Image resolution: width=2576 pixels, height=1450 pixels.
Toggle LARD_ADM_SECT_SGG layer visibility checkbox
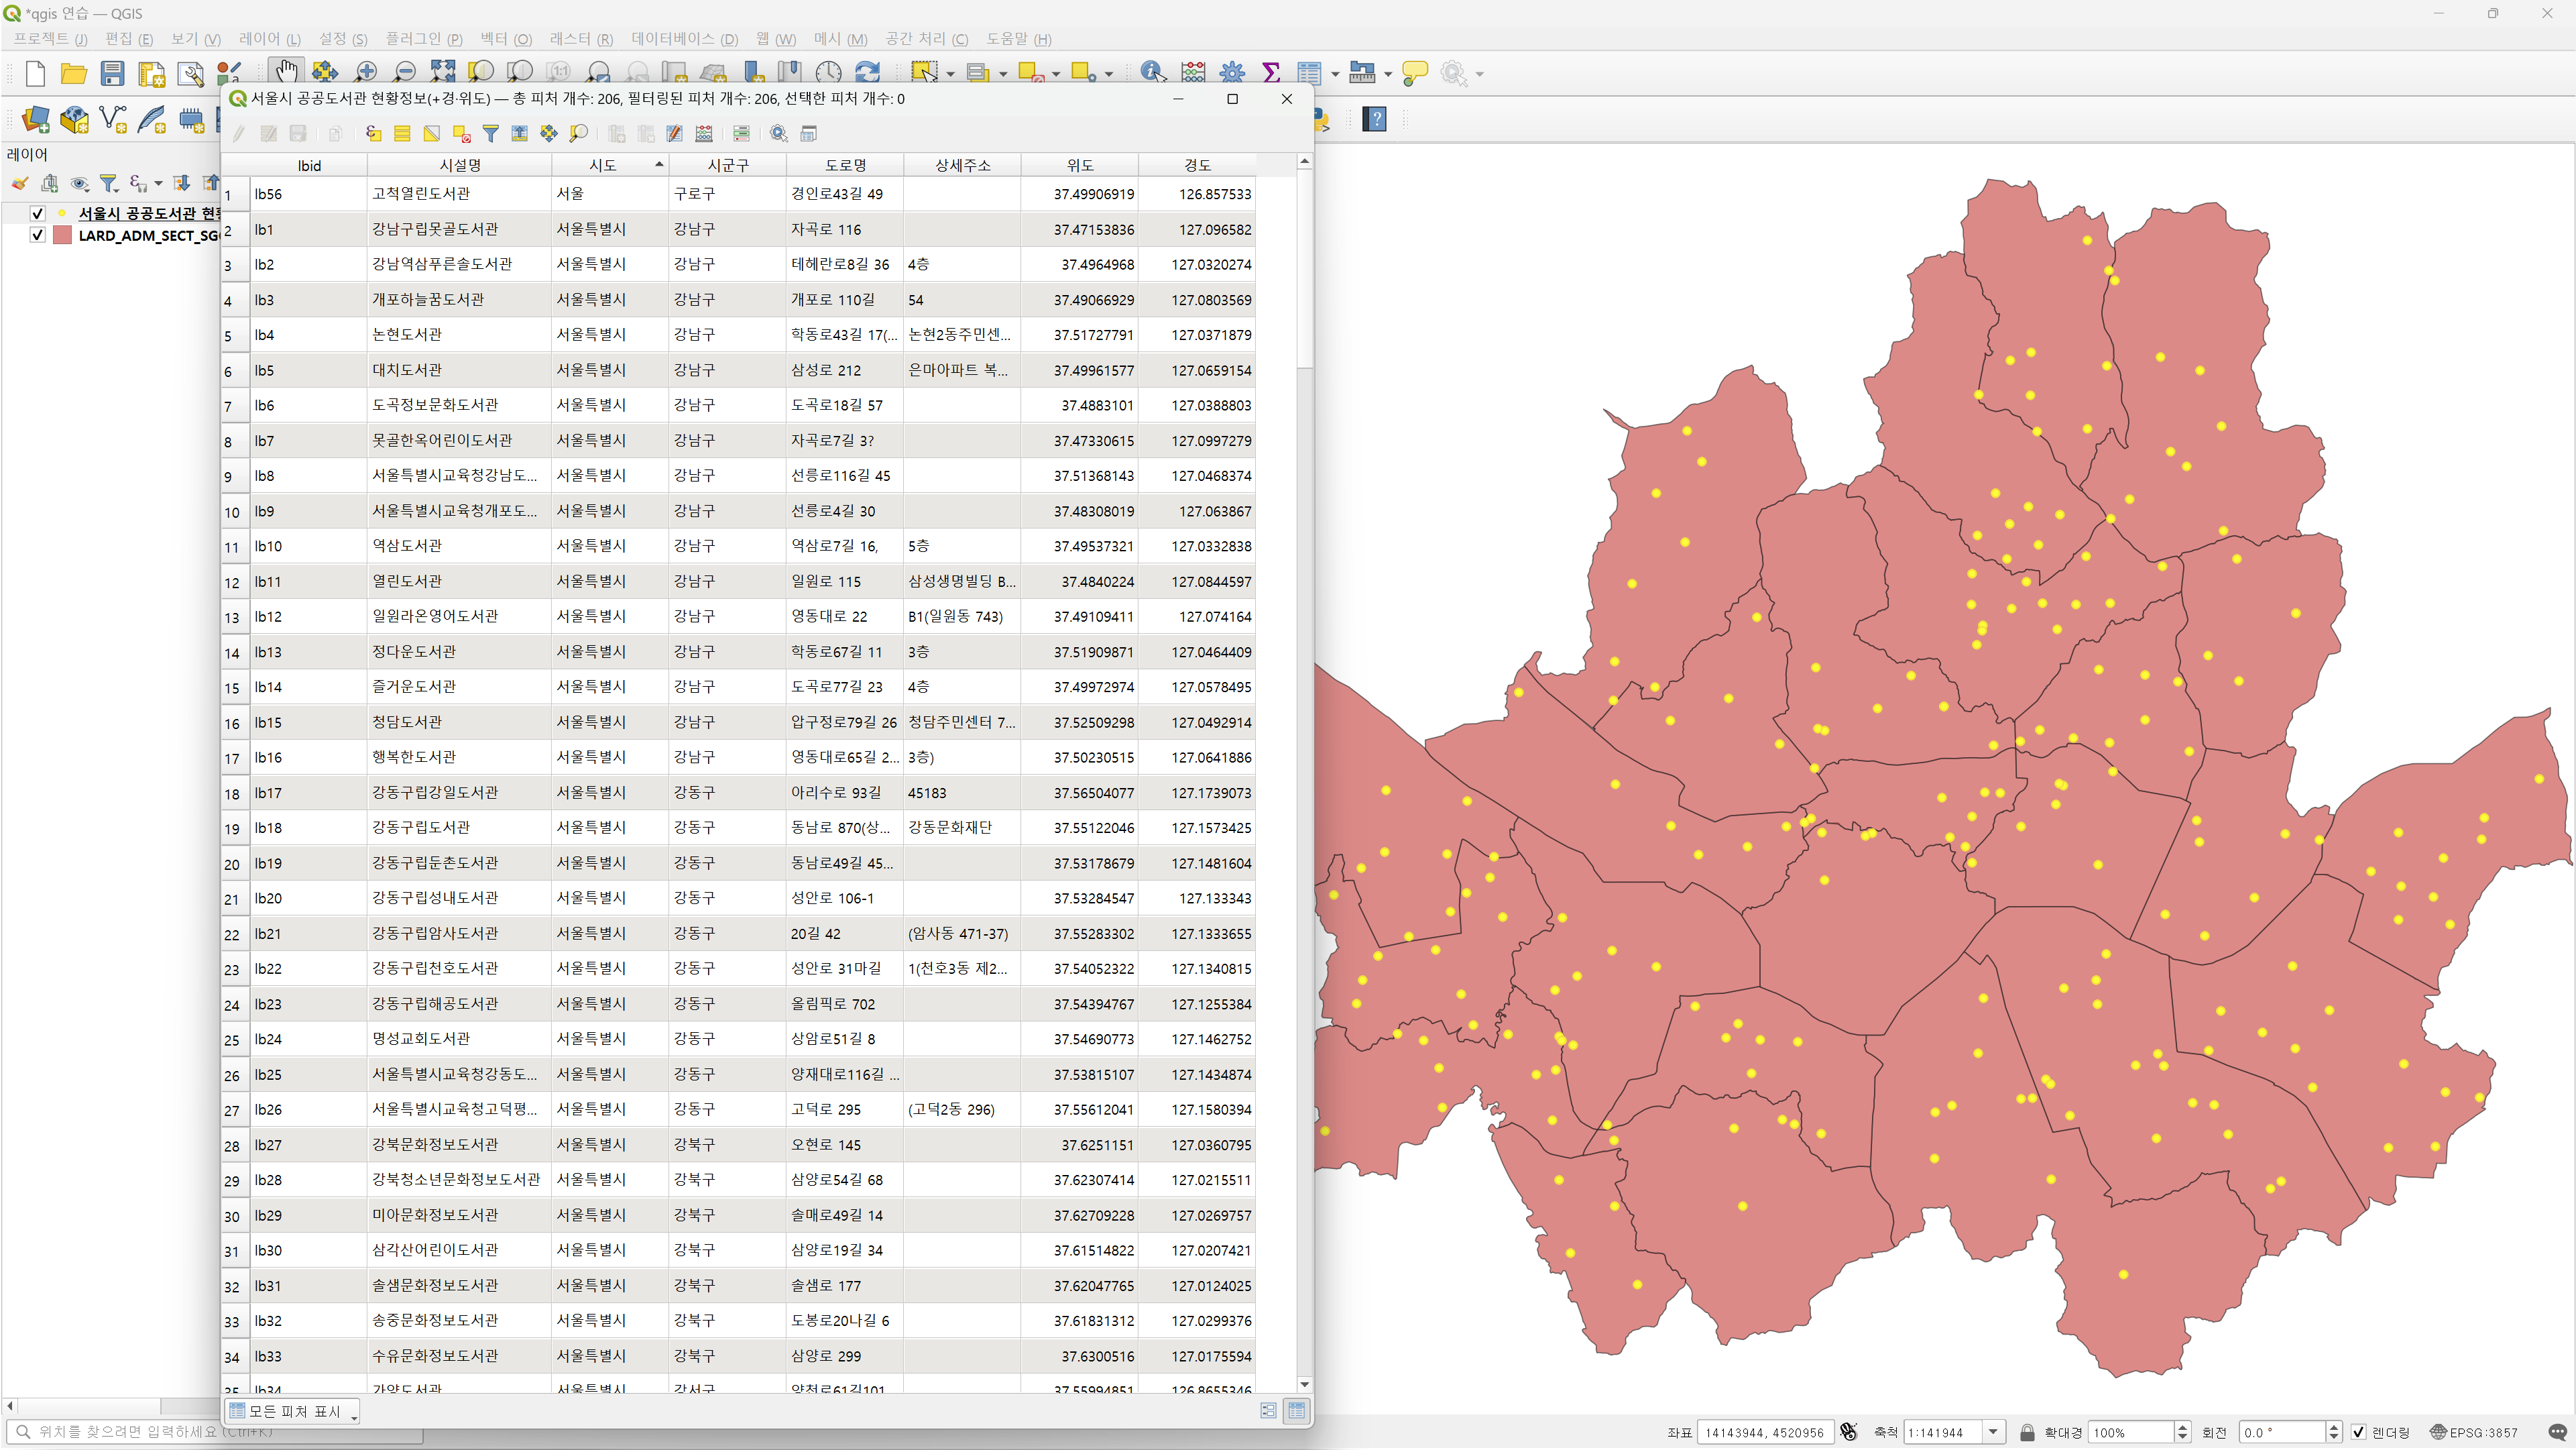pyautogui.click(x=37, y=235)
